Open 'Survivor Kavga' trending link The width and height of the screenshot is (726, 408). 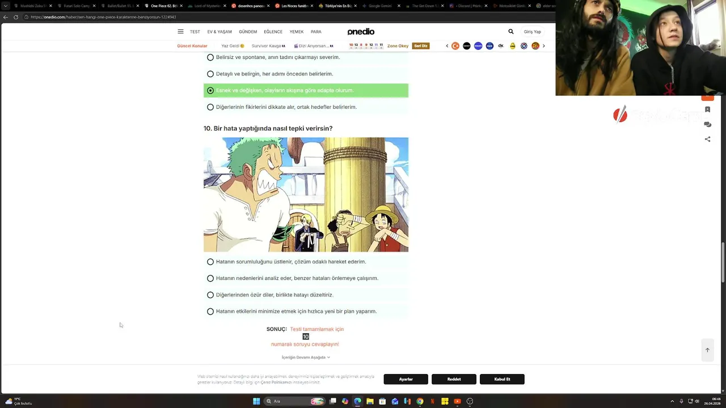[x=268, y=46]
